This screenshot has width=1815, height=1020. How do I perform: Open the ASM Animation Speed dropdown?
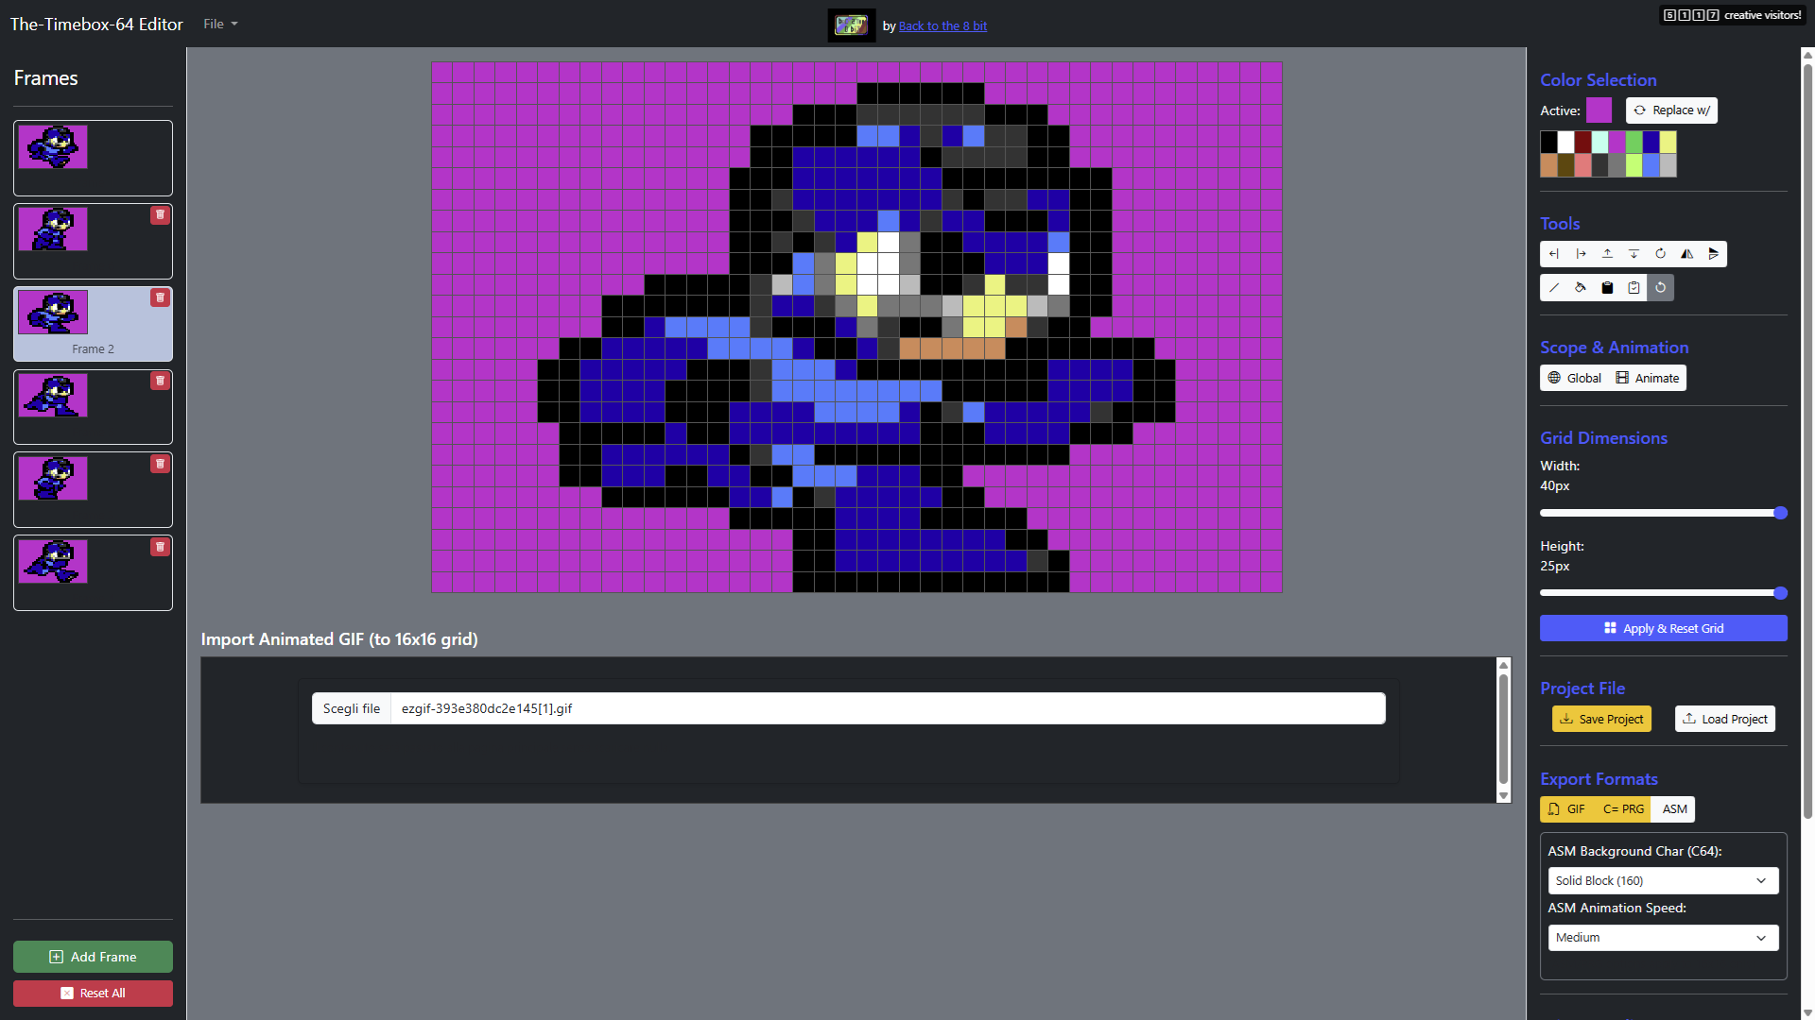click(1663, 937)
